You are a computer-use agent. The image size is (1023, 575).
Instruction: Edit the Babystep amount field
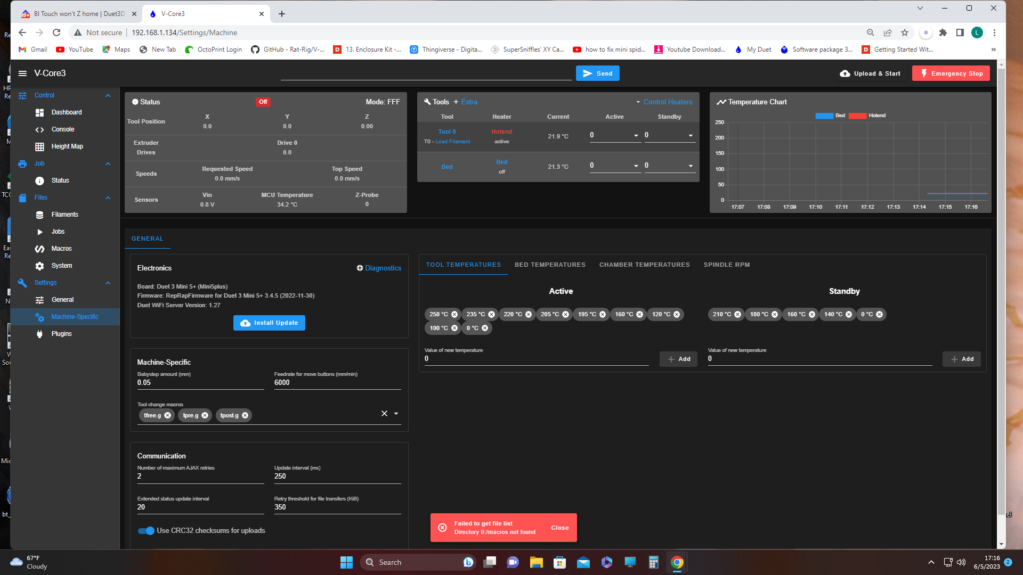click(200, 383)
